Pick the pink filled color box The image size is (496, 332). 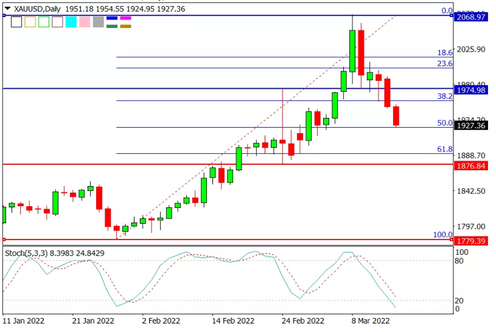(85, 22)
